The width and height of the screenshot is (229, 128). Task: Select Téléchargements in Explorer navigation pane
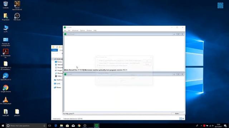tap(59, 65)
